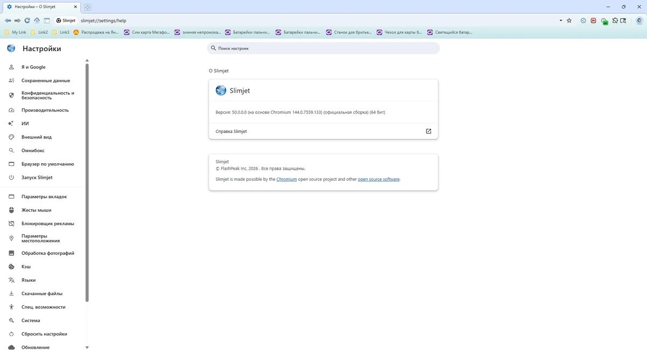The height and width of the screenshot is (350, 647).
Task: Open Сбросить настройки section
Action: tap(43, 334)
